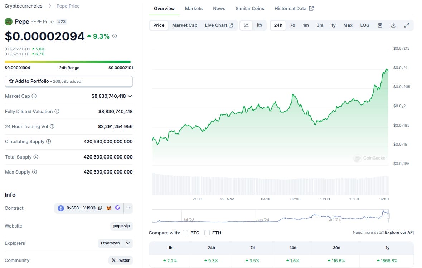Open more contract options ellipsis

128,208
